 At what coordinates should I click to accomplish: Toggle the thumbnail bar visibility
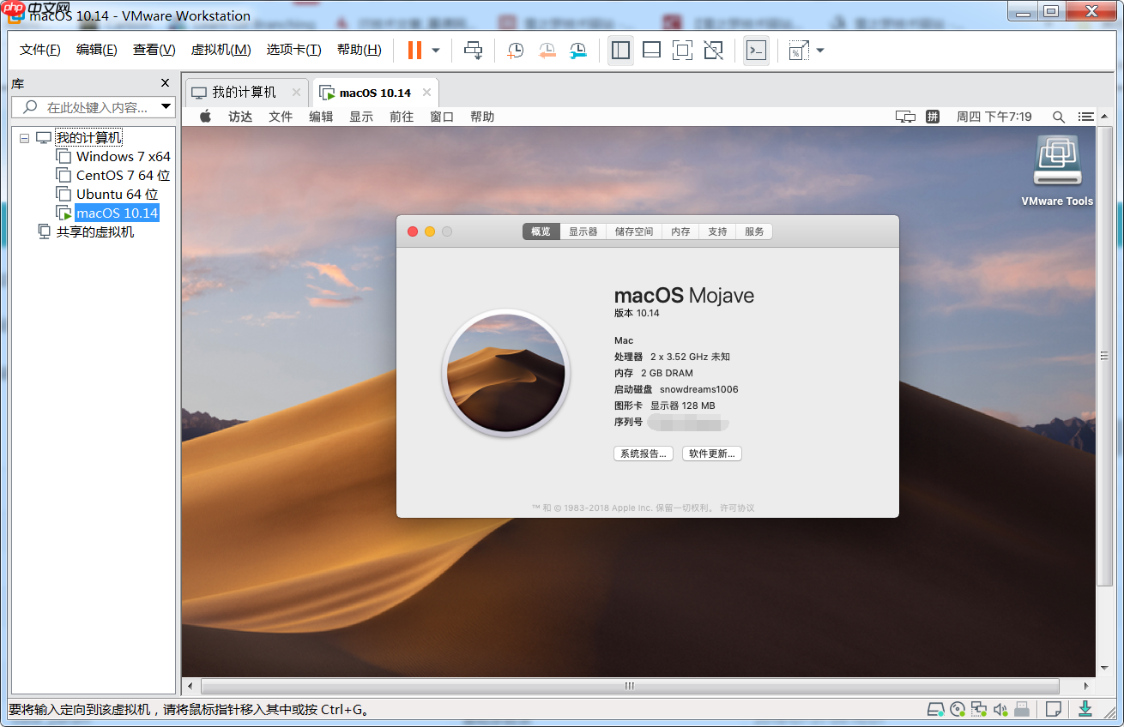click(x=651, y=51)
